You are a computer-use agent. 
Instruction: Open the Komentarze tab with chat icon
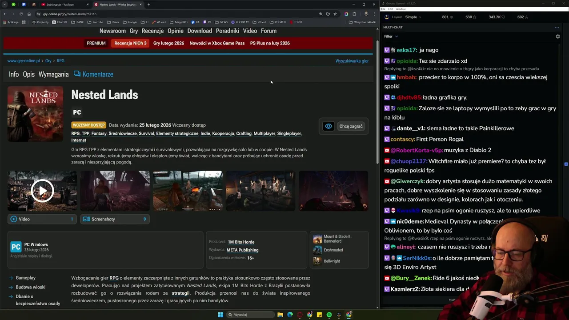(x=93, y=74)
